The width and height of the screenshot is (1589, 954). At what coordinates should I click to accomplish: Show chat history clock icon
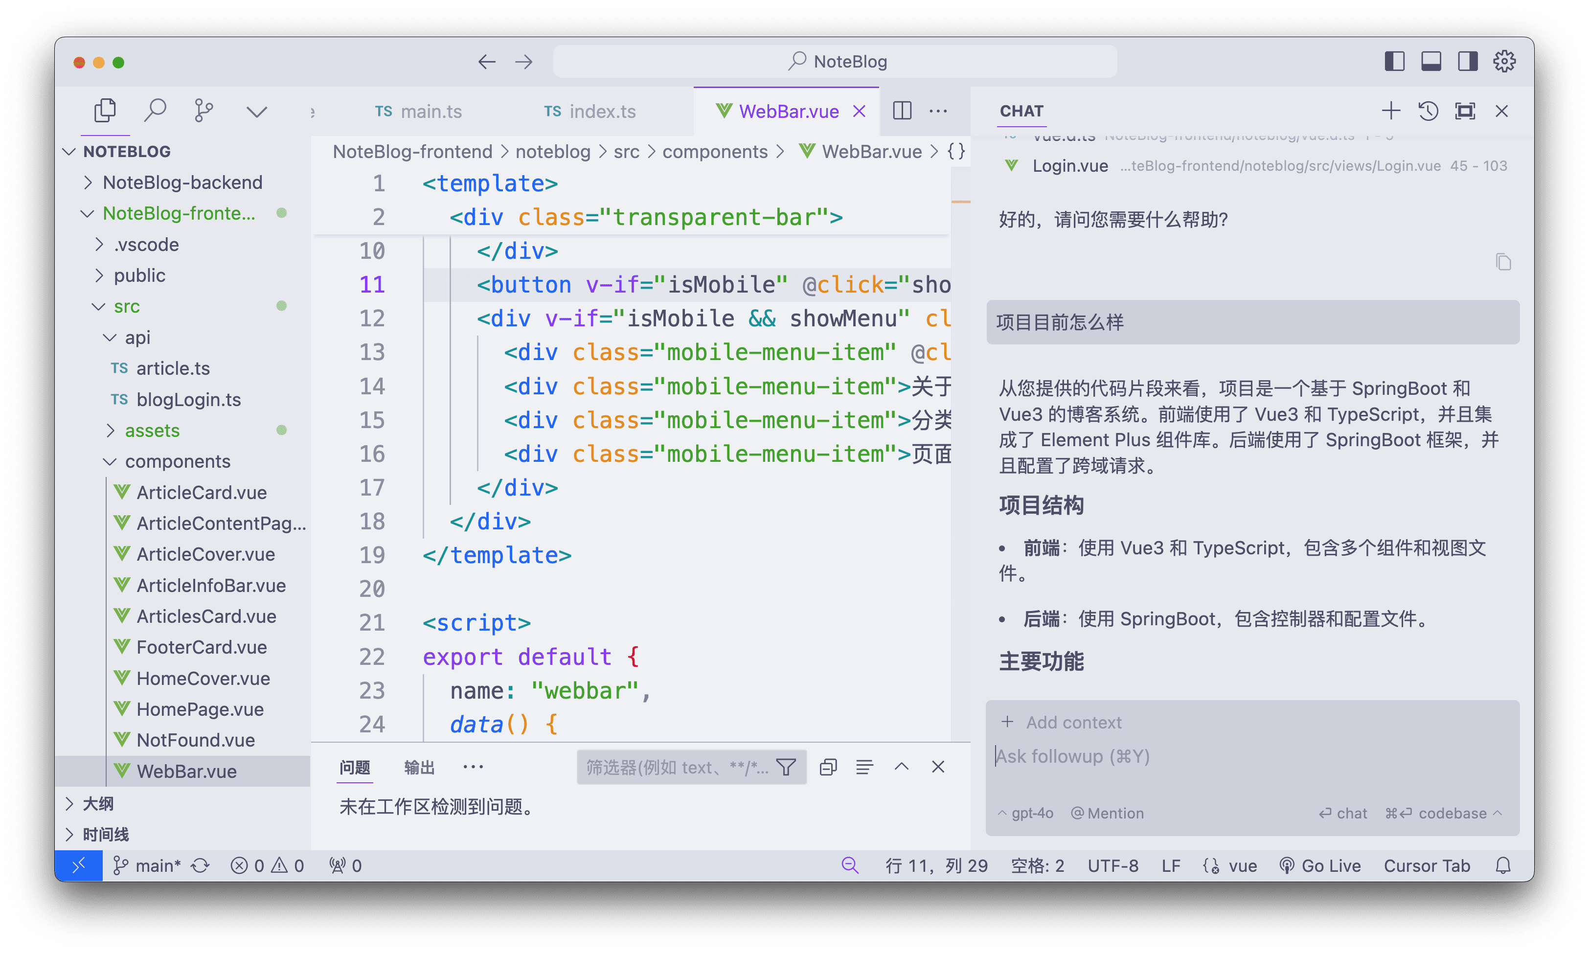point(1428,111)
